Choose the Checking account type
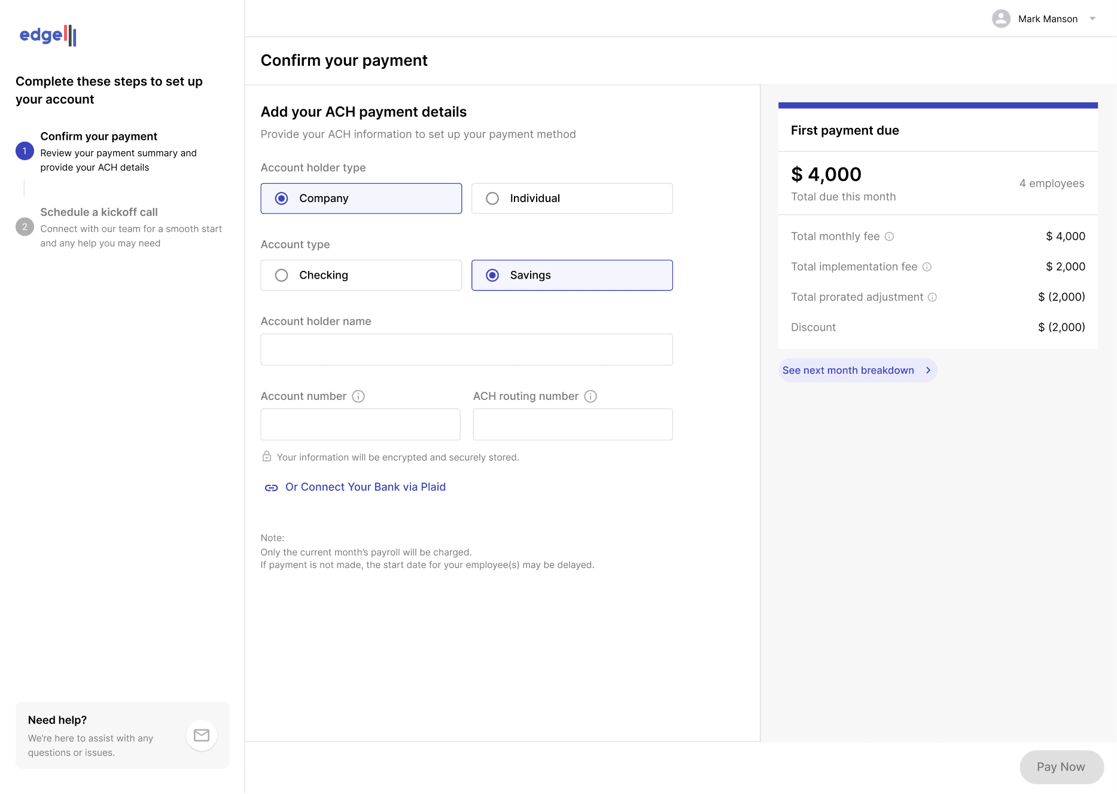Viewport: 1117px width, 794px height. click(x=361, y=276)
